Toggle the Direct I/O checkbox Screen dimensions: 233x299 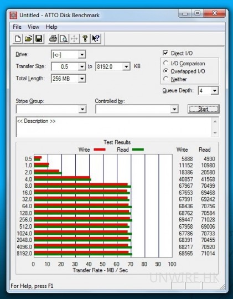pyautogui.click(x=165, y=53)
